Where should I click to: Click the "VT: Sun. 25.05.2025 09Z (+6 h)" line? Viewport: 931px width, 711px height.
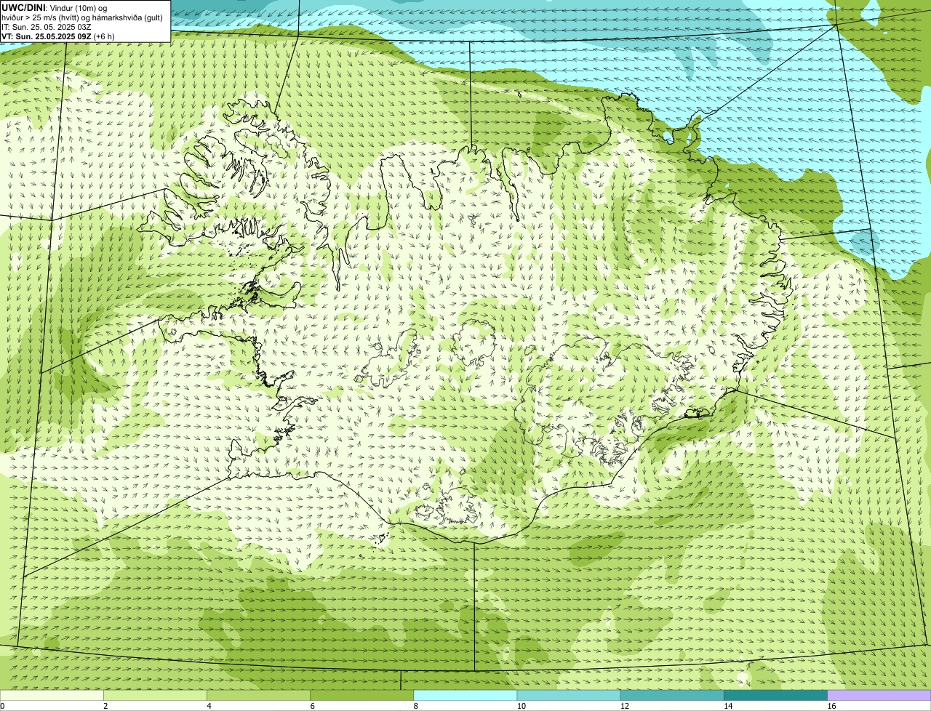pyautogui.click(x=57, y=36)
